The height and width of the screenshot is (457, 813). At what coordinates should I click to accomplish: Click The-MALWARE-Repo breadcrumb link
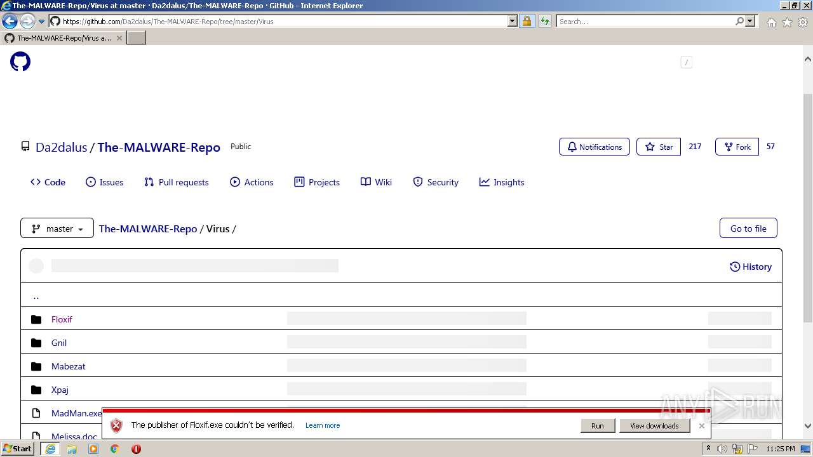coord(148,228)
